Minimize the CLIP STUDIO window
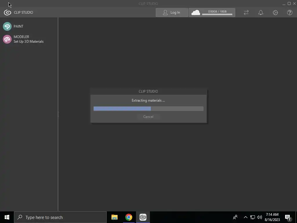 [x=284, y=3]
